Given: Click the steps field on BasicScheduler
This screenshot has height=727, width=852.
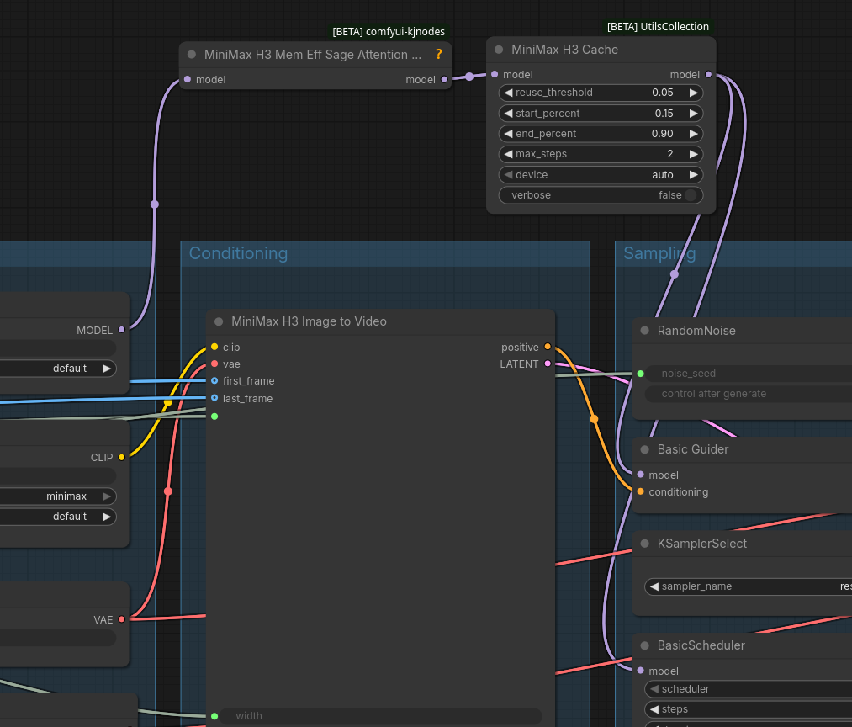Looking at the screenshot, I should [749, 709].
